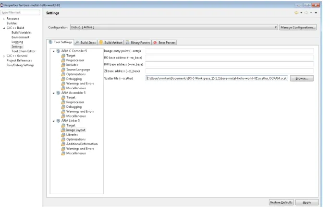Click the Error Parsers red icon
Image resolution: width=330 pixels, height=210 pixels.
[155, 43]
